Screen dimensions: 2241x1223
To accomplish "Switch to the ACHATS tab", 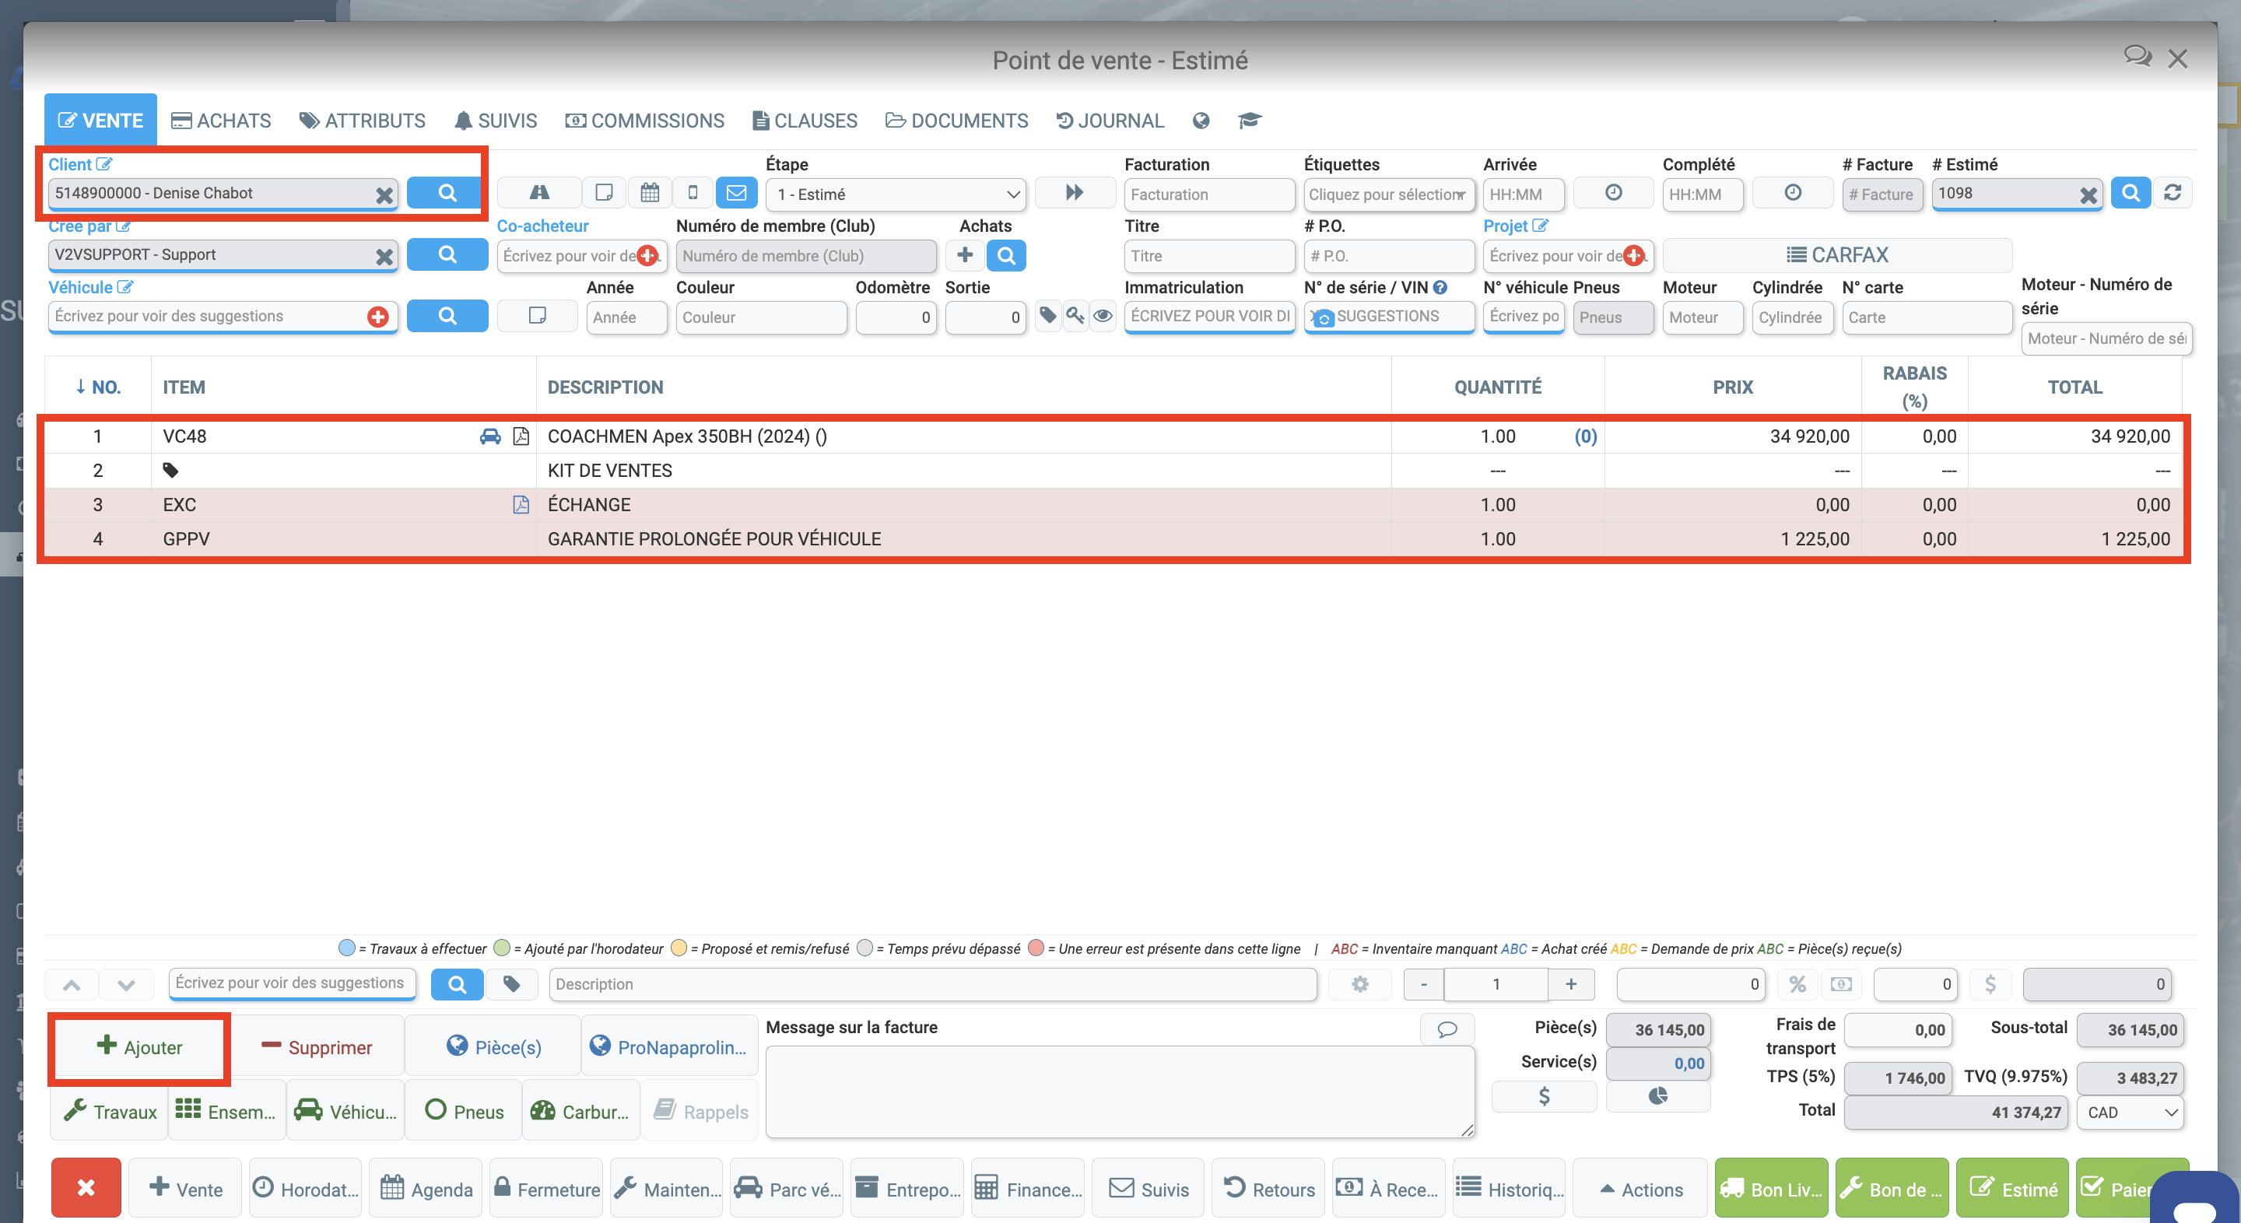I will [221, 120].
